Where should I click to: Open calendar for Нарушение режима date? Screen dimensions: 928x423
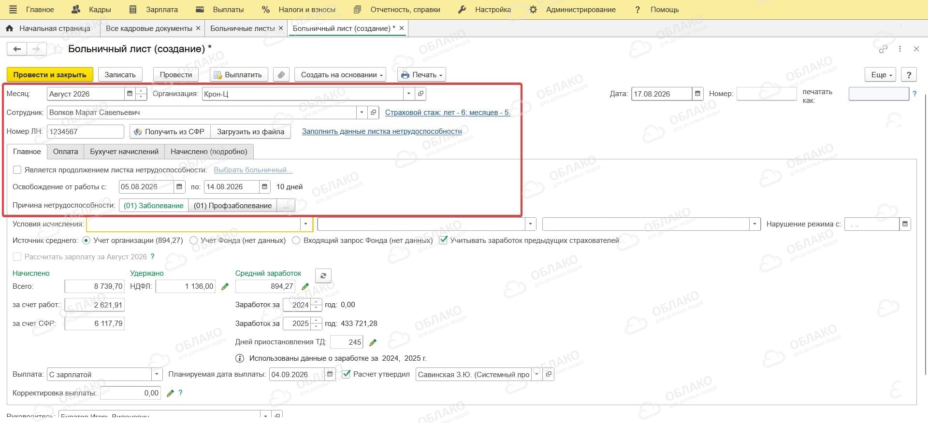[905, 224]
